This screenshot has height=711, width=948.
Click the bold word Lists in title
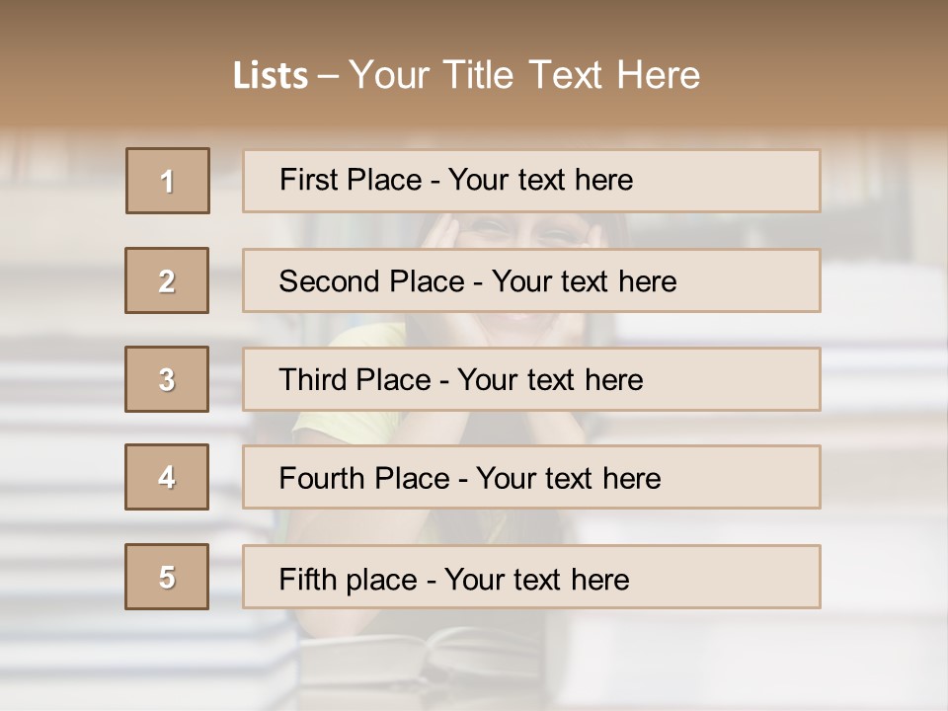coord(271,76)
